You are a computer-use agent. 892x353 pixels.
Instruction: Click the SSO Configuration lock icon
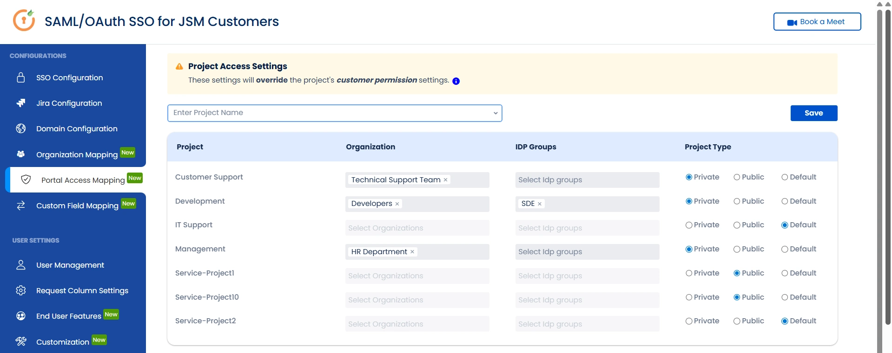[x=21, y=77]
